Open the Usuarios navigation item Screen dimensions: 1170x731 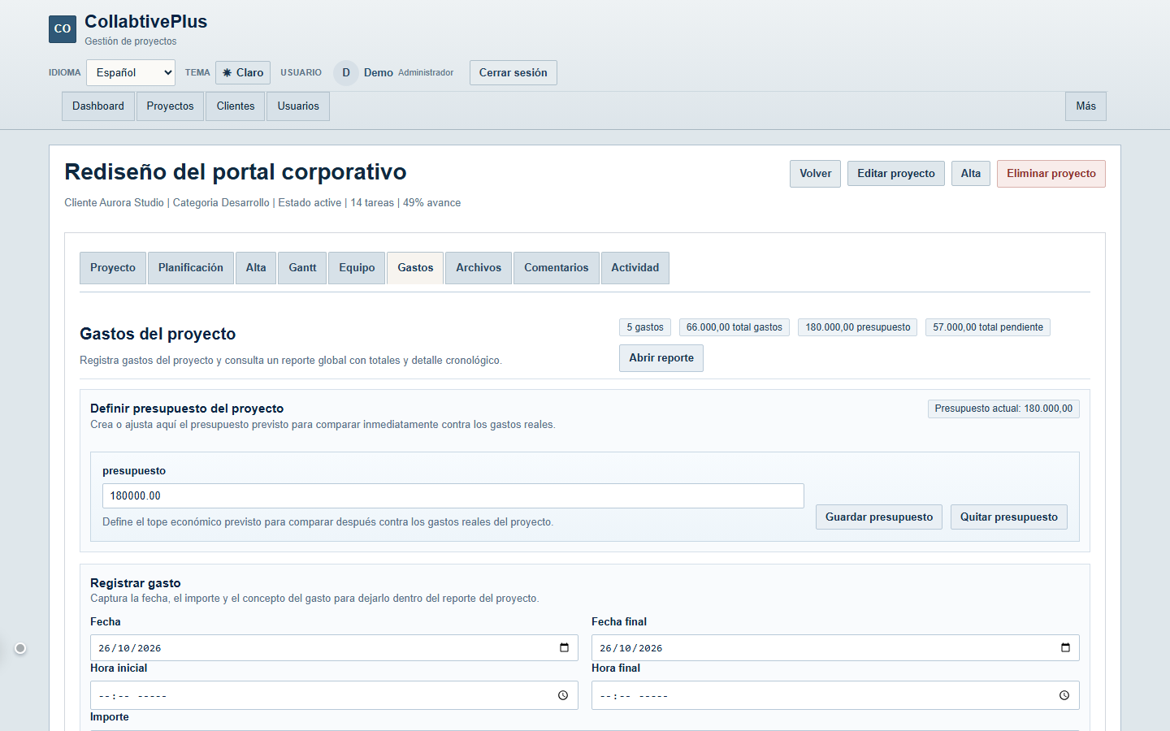298,106
